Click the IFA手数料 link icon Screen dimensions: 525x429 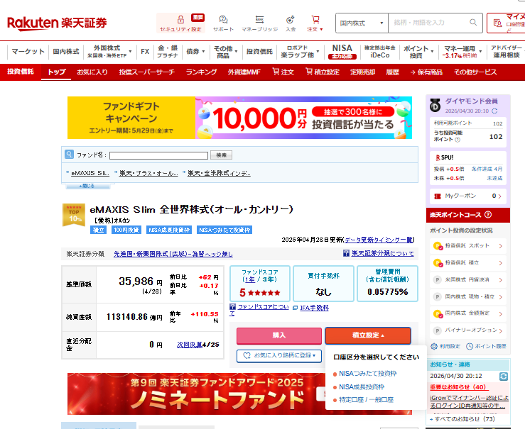click(295, 308)
